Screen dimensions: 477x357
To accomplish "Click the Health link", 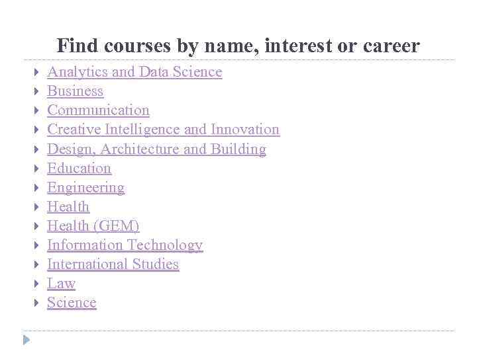I will pos(68,206).
